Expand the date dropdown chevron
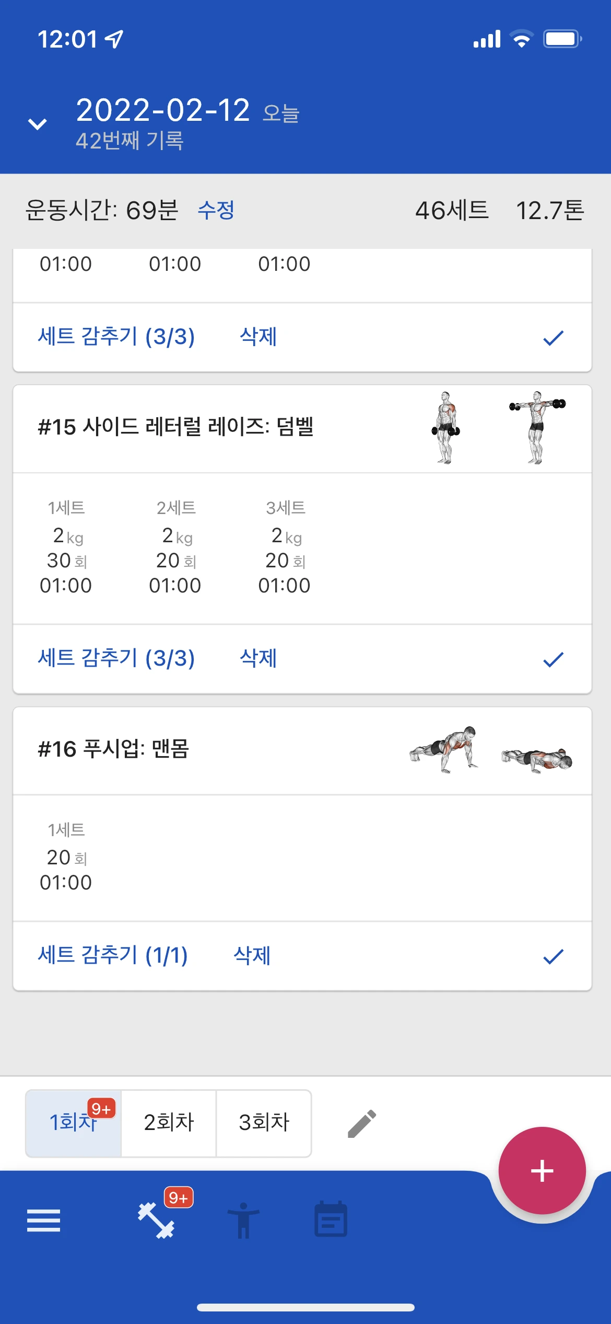Viewport: 611px width, 1324px height. 38,124
